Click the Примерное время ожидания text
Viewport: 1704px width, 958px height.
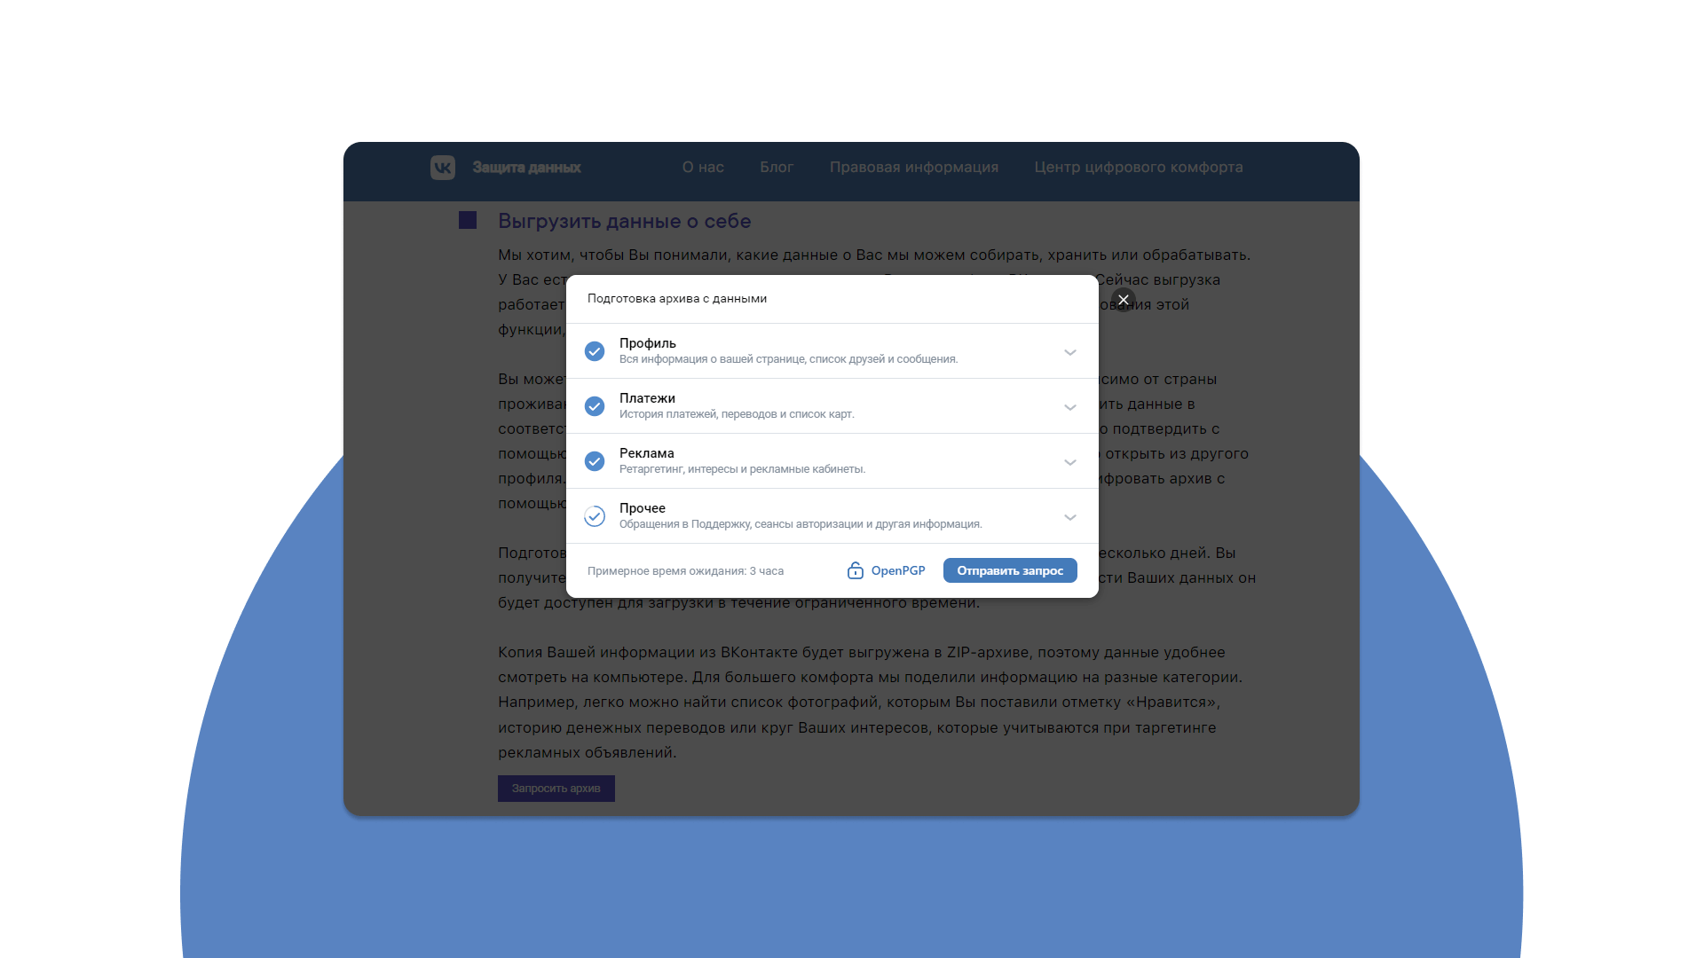point(685,570)
